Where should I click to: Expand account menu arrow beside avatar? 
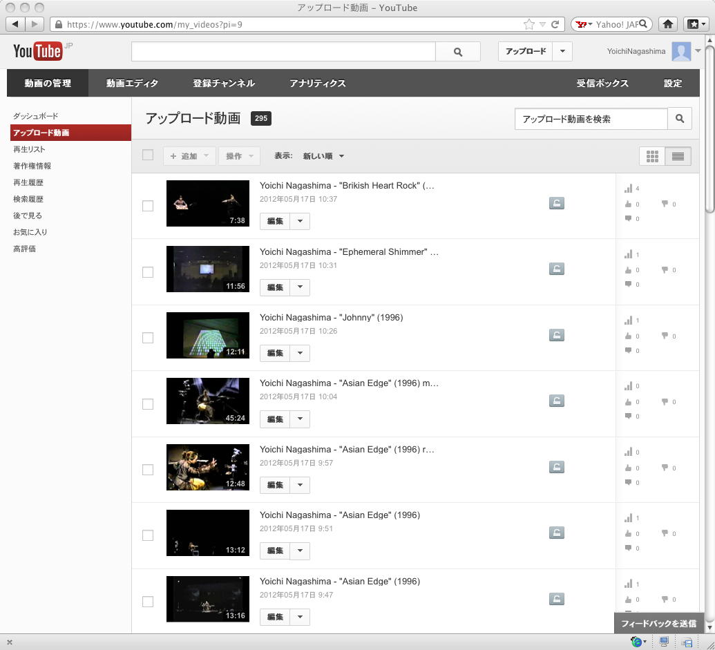pyautogui.click(x=698, y=51)
